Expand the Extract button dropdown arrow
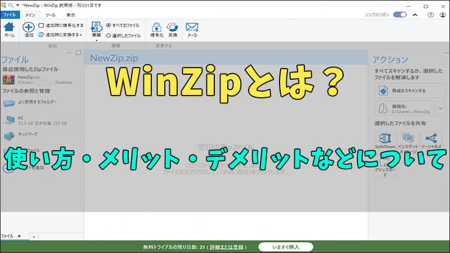 click(x=96, y=40)
